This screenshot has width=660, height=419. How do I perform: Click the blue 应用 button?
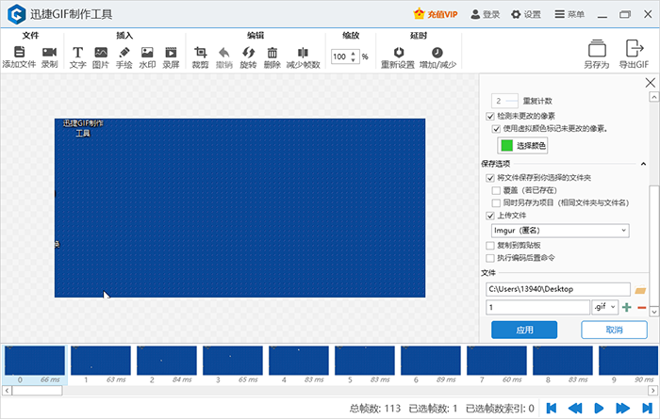click(524, 330)
